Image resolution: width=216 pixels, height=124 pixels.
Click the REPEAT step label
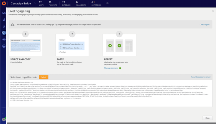[x=108, y=59]
